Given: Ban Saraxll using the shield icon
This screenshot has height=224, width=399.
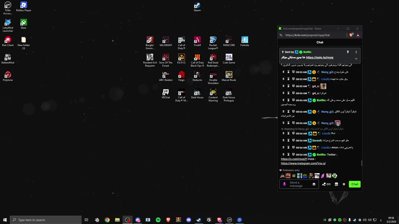Looking at the screenshot, I should (x=293, y=140).
